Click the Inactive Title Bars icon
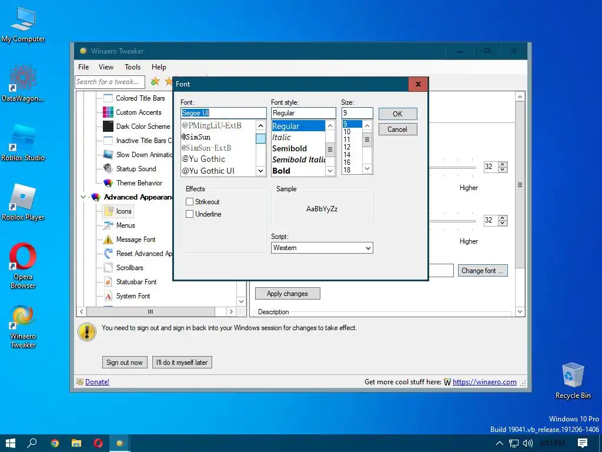 [108, 141]
